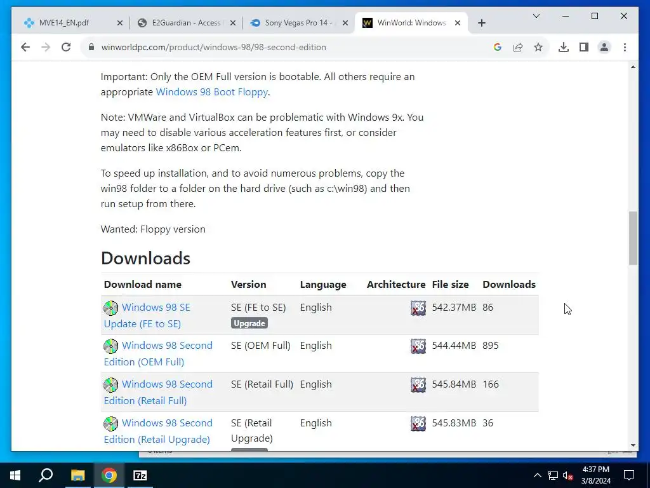
Task: Click the Version column header
Action: 248,285
